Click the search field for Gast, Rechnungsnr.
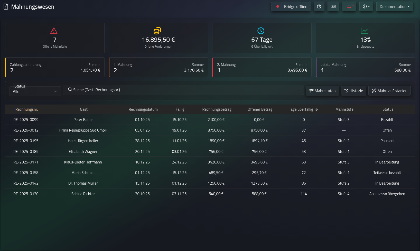420x251 pixels. tap(183, 90)
